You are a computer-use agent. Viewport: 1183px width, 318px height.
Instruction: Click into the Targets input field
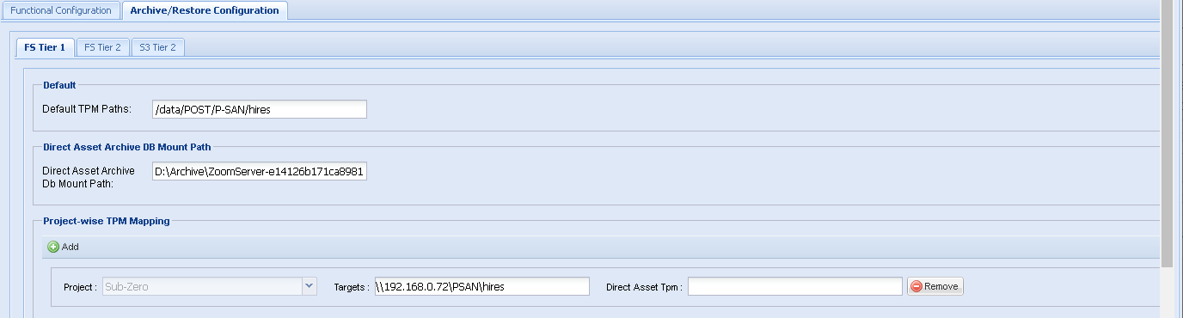click(481, 286)
